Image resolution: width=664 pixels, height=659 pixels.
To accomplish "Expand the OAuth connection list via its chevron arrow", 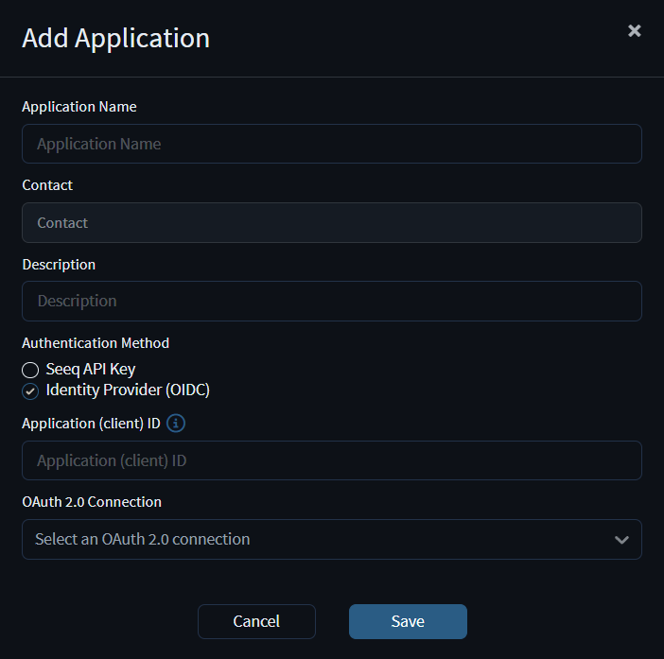I will point(621,540).
